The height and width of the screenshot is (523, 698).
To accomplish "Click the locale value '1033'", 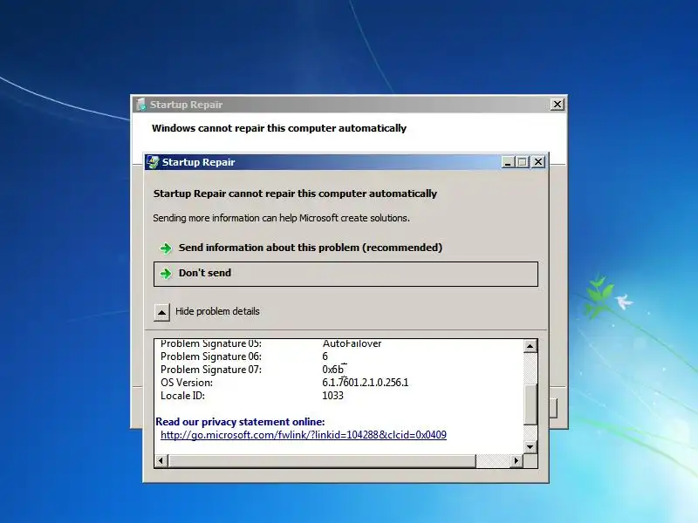I will 332,396.
